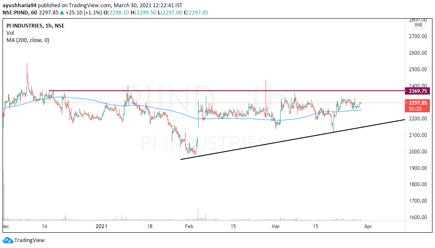
Task: Click the 14 date label on time axis
Action: click(x=45, y=226)
